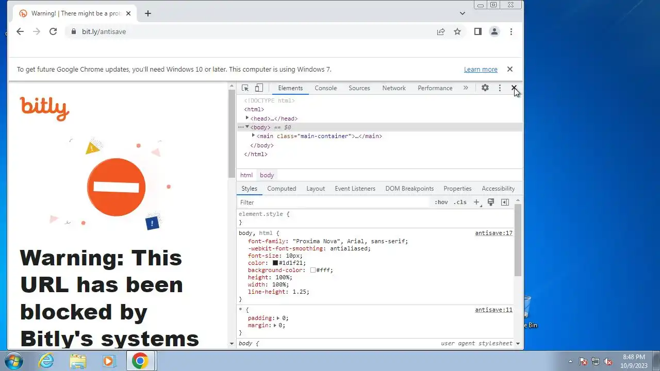
Task: Open Windows Media Player from taskbar
Action: [109, 361]
